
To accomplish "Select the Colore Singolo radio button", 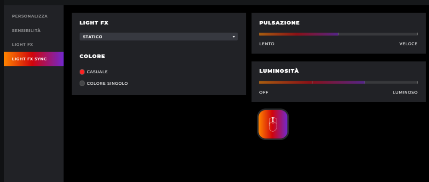I will pos(82,83).
